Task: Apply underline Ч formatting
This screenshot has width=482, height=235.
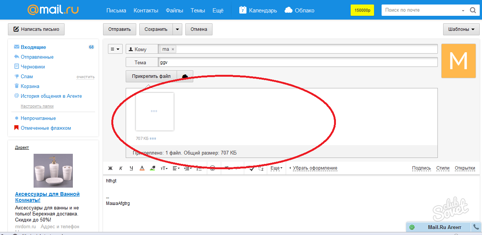Action: click(131, 168)
